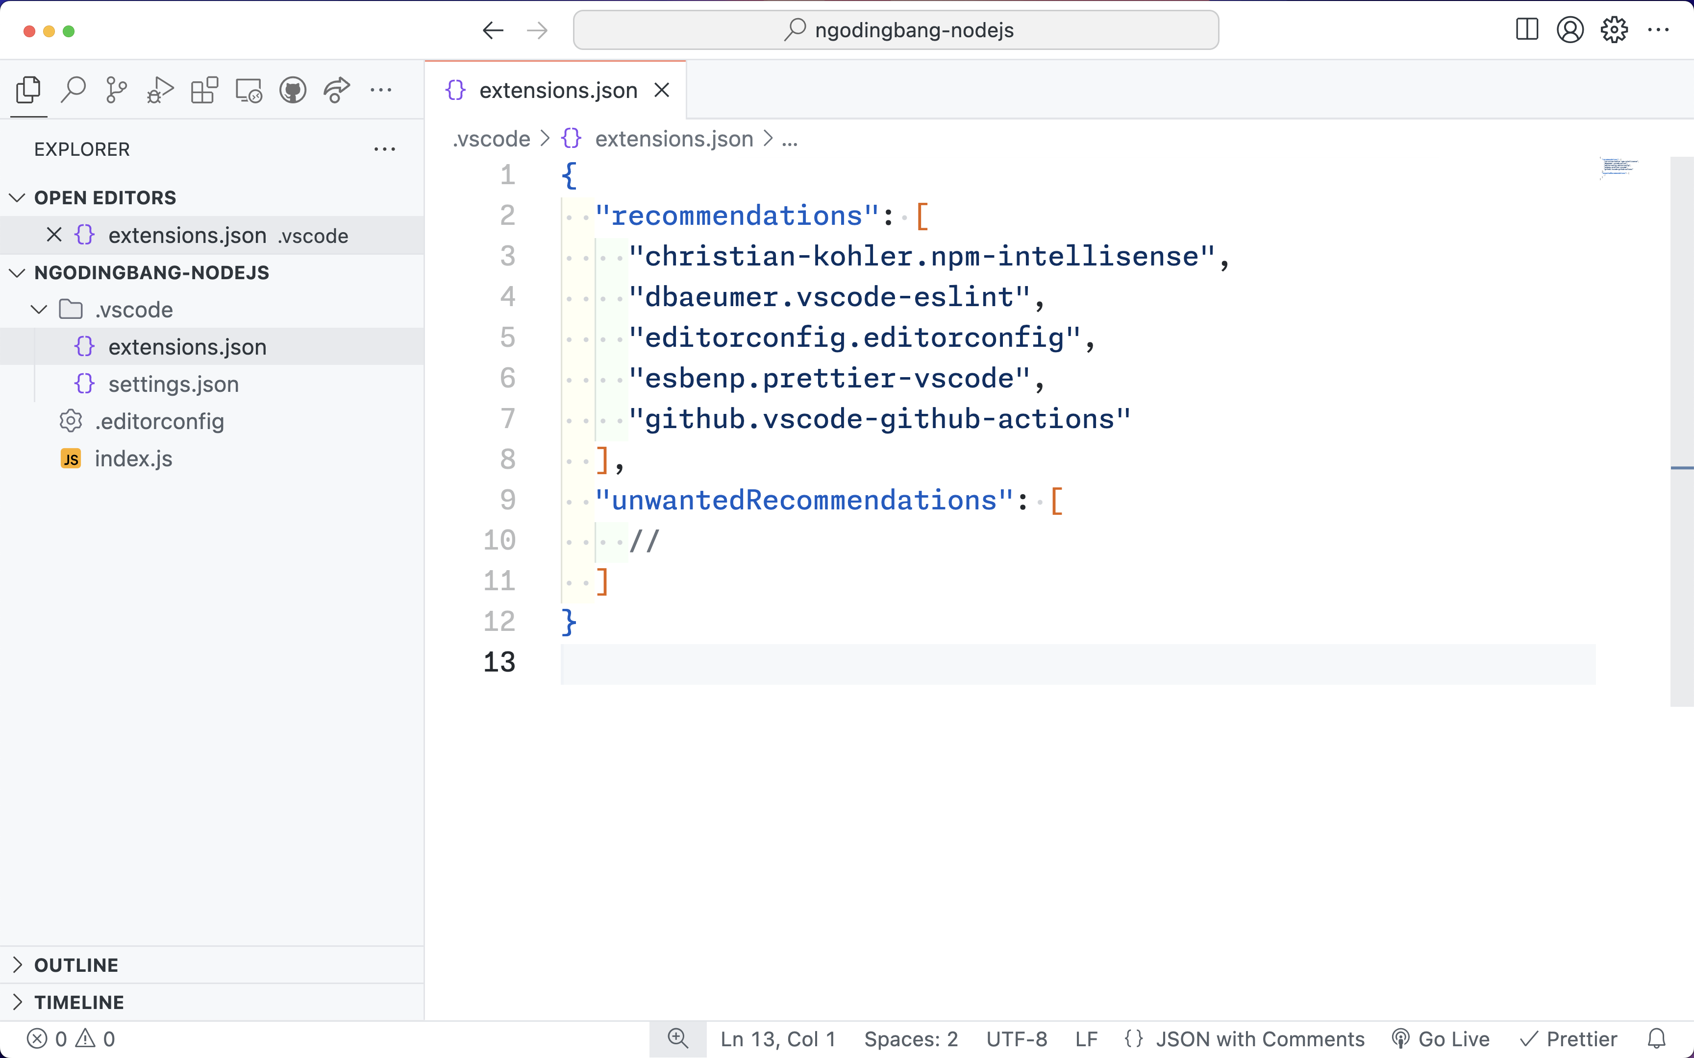Open the Accounts icon
1694x1058 pixels.
(x=1570, y=30)
